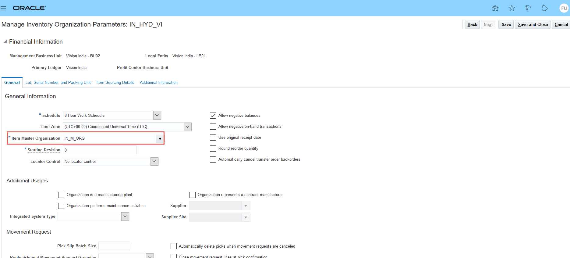Click the Vision India - BU02 value
The width and height of the screenshot is (570, 258).
(x=83, y=56)
